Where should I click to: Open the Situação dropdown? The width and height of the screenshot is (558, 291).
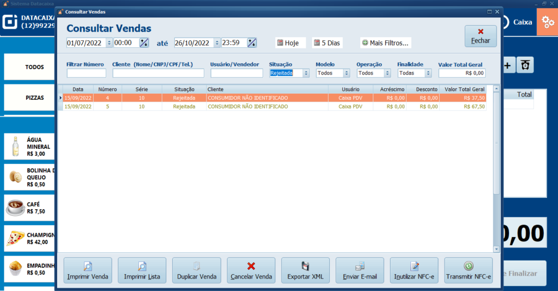pyautogui.click(x=306, y=73)
